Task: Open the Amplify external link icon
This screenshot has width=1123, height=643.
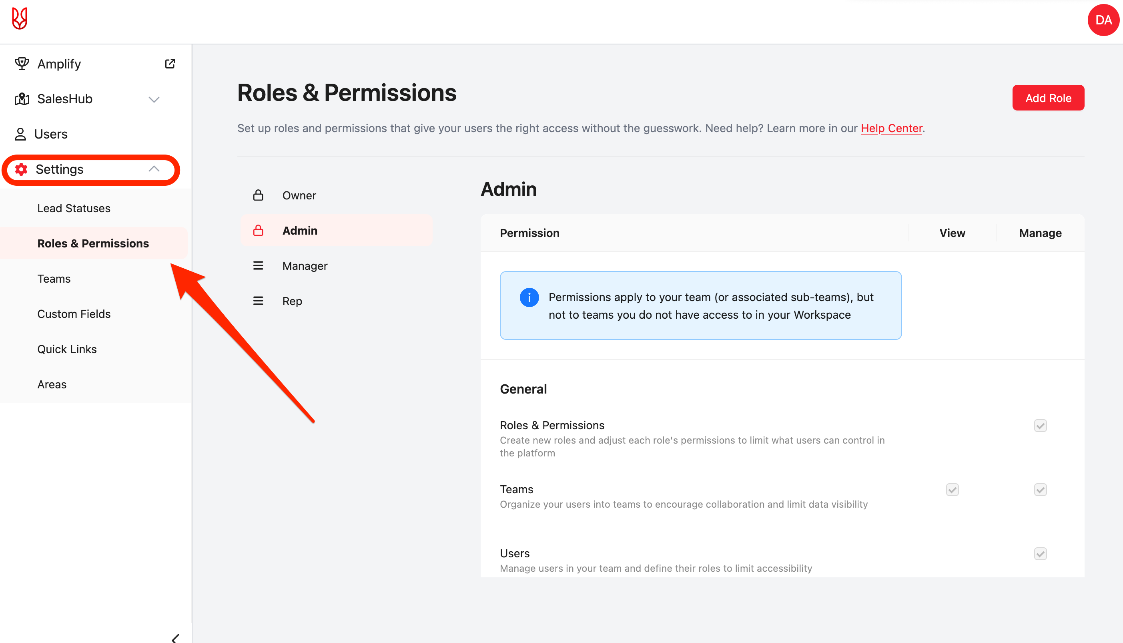Action: (170, 64)
